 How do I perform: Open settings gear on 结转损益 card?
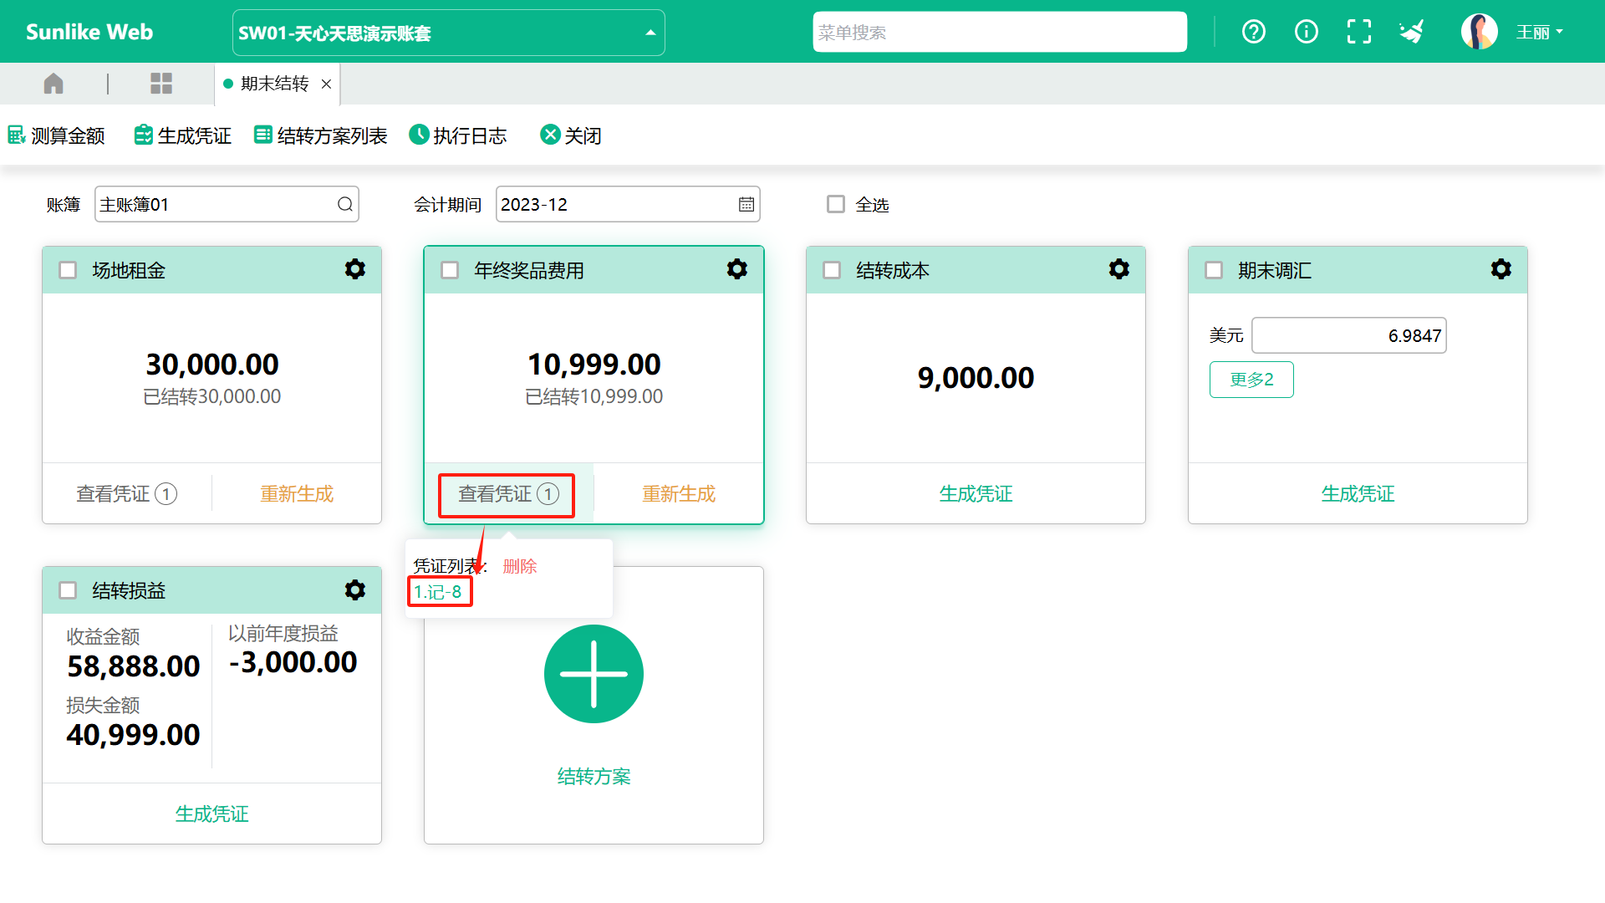click(355, 590)
